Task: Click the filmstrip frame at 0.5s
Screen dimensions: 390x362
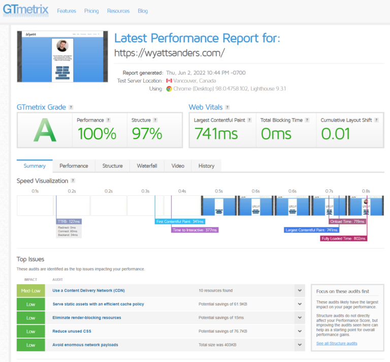Action: (219, 206)
